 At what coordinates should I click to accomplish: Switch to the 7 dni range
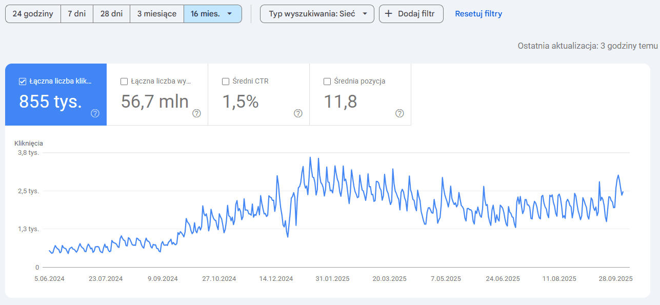point(76,14)
